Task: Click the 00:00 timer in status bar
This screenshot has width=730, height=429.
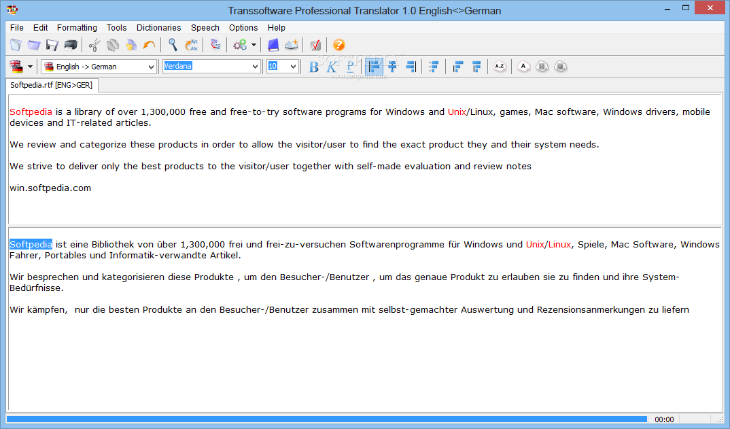Action: [664, 419]
